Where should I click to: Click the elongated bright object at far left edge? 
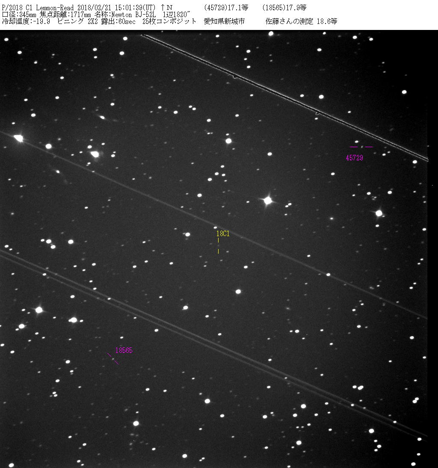[x=18, y=138]
